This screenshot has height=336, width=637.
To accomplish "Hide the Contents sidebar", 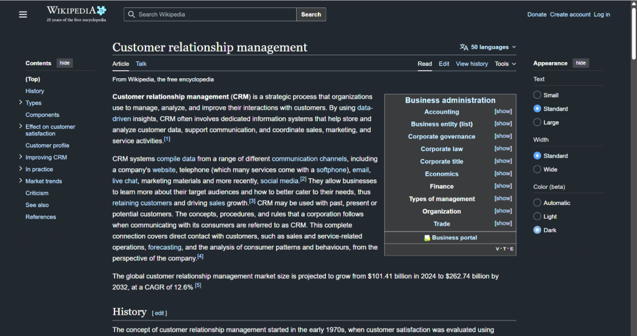I will pos(65,63).
